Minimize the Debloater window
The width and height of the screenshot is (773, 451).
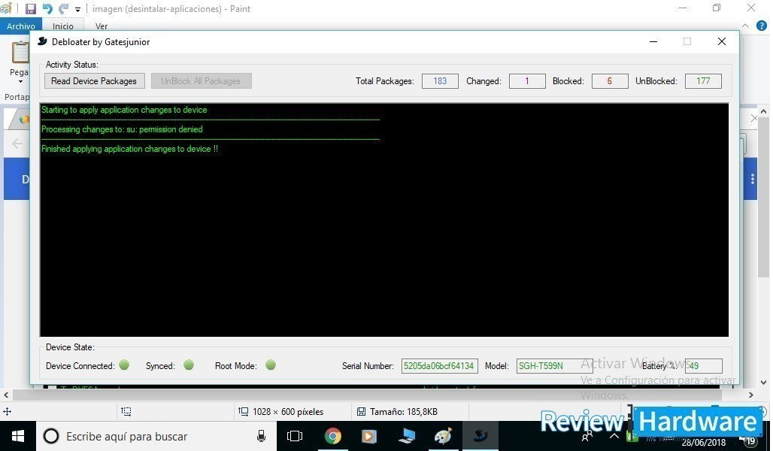pos(653,42)
